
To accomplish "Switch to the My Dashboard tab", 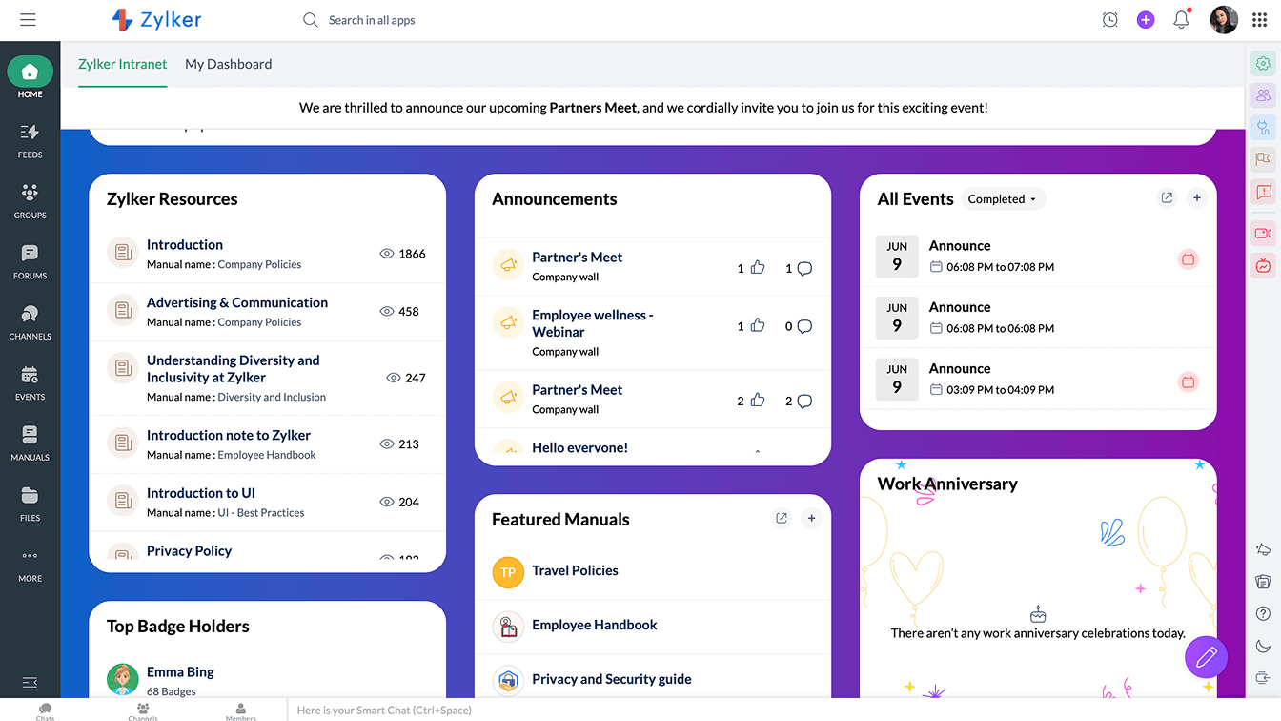I will point(228,64).
